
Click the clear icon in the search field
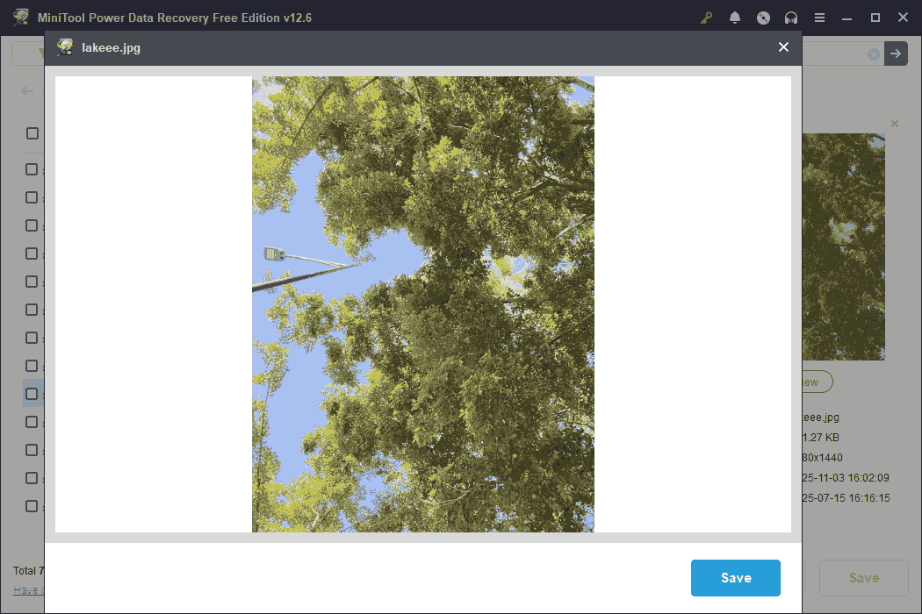point(873,54)
